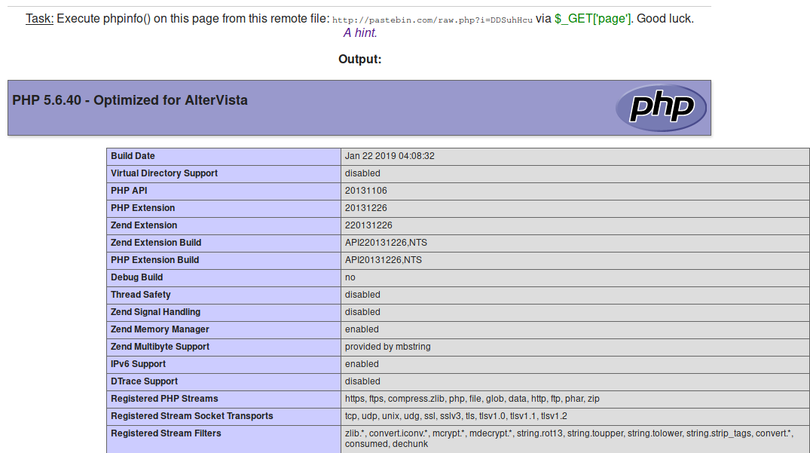Click the 'disabled' value for DTrace Support

point(362,381)
